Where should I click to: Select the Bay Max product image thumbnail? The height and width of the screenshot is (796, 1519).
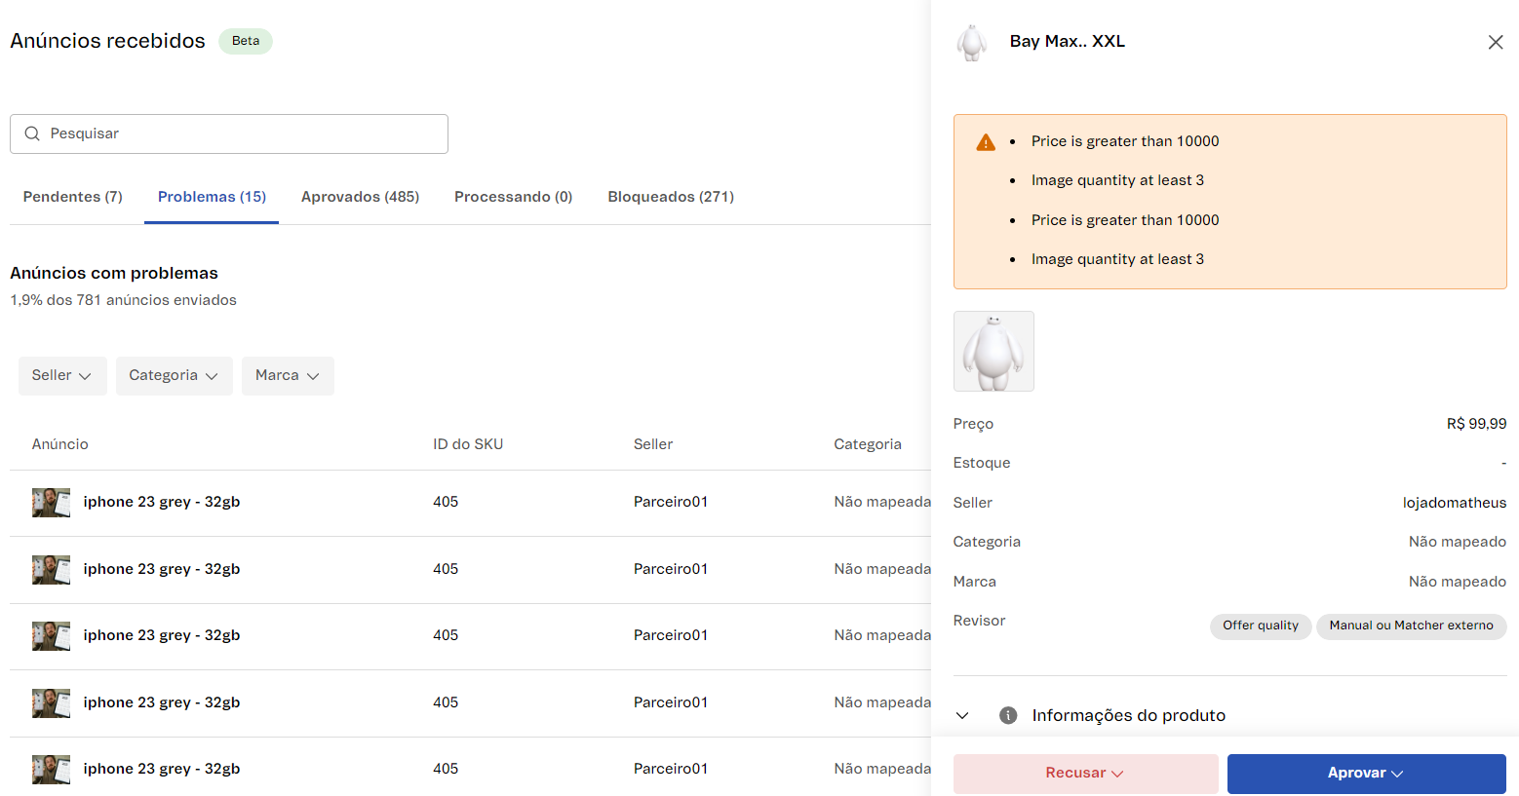point(993,351)
